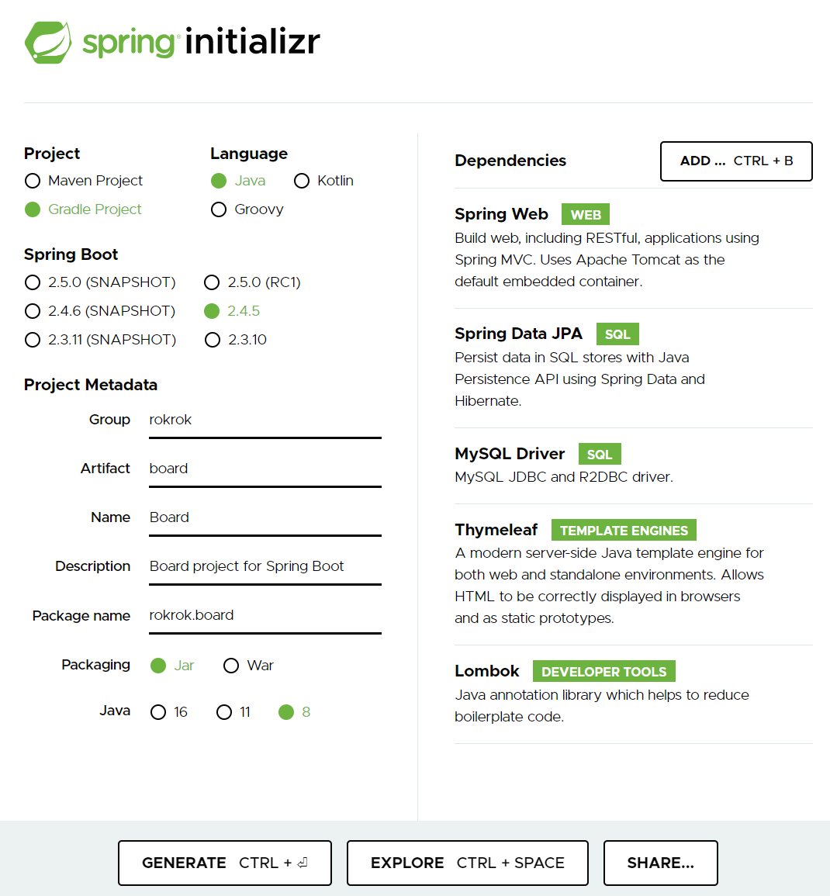Open the SHARE dialog button
Screen dimensions: 830x896
click(661, 863)
